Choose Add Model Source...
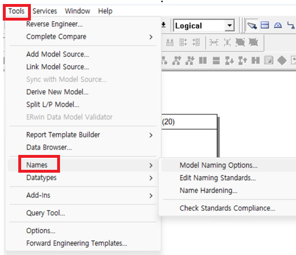 (x=83, y=54)
